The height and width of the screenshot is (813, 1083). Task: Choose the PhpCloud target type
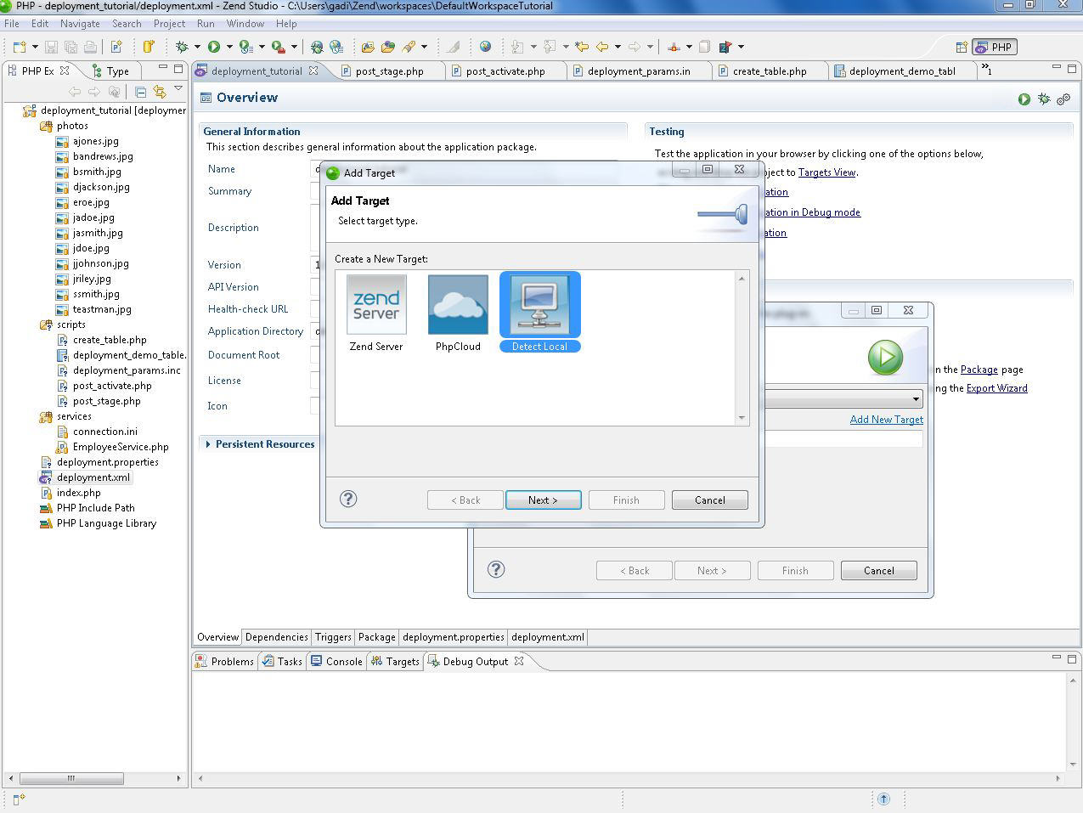458,313
